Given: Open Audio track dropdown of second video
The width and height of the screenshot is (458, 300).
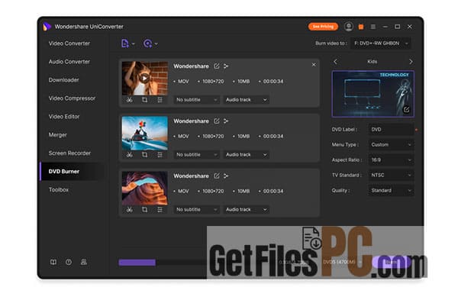Looking at the screenshot, I should click(x=247, y=155).
